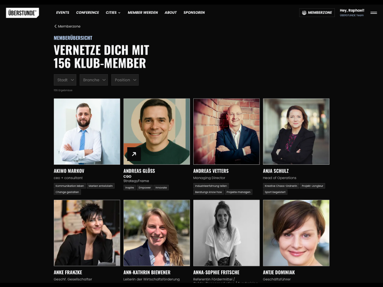Open the Conference menu item
Image resolution: width=383 pixels, height=287 pixels.
88,12
